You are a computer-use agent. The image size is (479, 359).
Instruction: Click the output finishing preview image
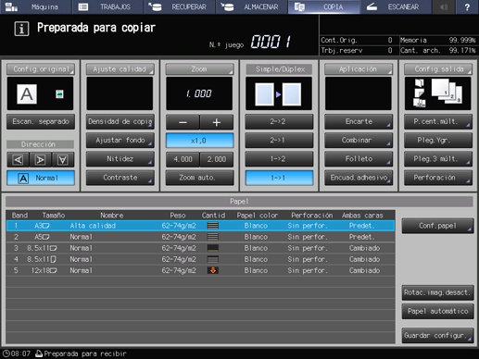point(438,93)
